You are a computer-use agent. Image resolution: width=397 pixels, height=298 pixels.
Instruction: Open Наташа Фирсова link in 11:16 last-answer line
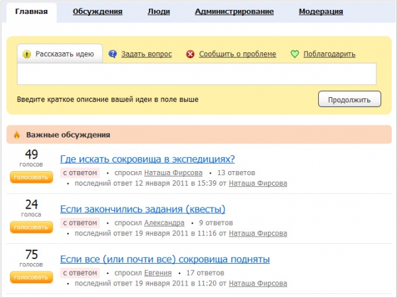258,233
